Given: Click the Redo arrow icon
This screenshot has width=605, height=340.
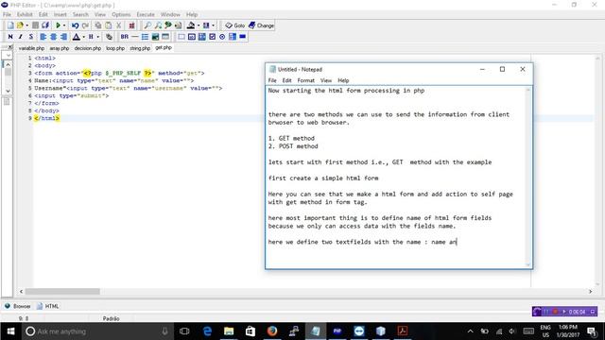Looking at the screenshot, I should click(85, 25).
